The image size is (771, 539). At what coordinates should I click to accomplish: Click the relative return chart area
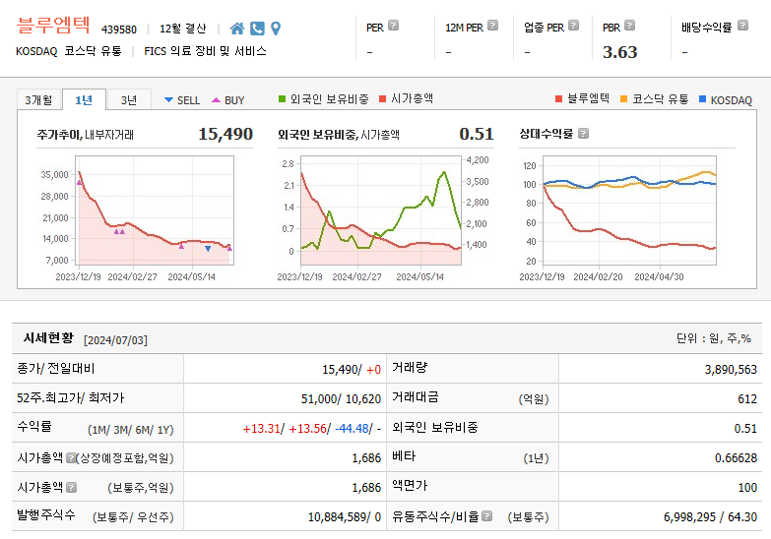pyautogui.click(x=629, y=210)
